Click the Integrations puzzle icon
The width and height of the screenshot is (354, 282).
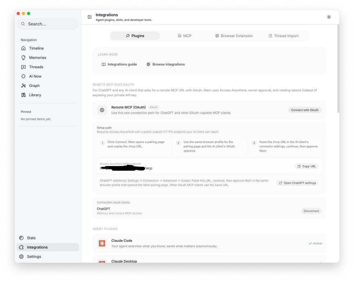[x=21, y=247]
